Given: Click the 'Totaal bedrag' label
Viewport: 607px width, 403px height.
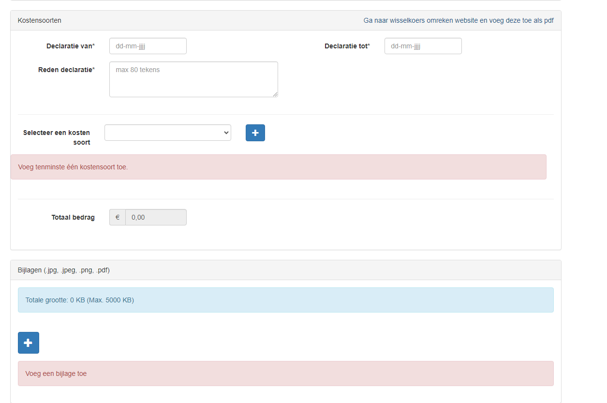Looking at the screenshot, I should [x=73, y=217].
